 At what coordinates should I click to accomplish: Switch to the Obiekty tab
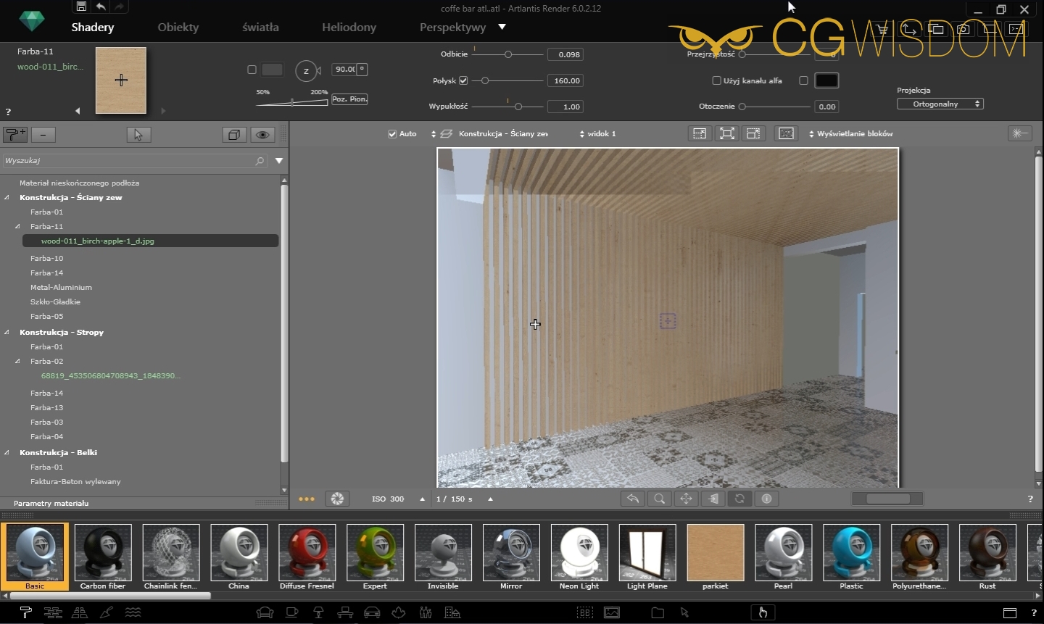[x=178, y=28]
